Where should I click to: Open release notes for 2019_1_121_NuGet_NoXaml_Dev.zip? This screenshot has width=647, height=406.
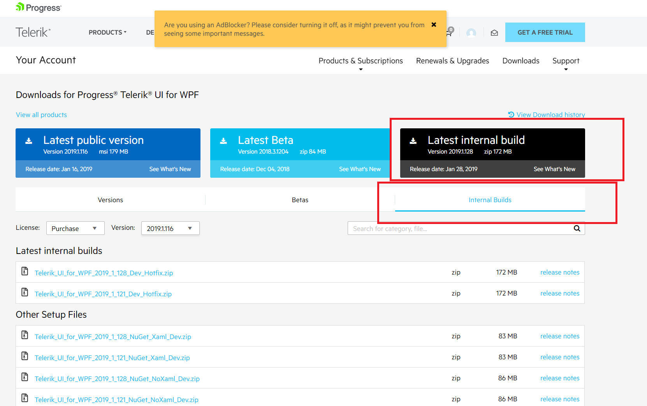click(560, 399)
